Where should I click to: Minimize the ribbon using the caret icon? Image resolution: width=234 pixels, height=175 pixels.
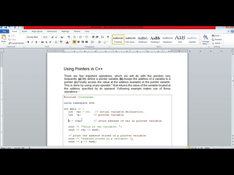coord(229,31)
